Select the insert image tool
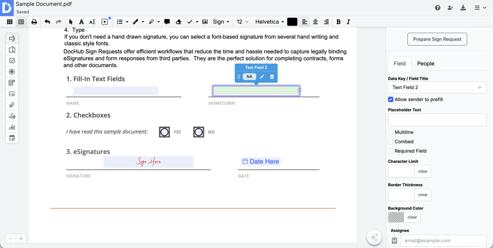 (x=205, y=22)
